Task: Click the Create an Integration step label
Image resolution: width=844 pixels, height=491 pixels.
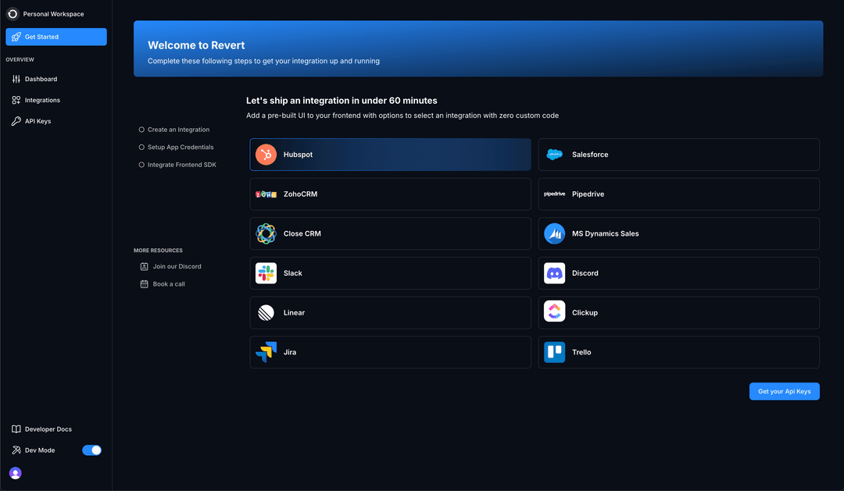Action: (179, 130)
